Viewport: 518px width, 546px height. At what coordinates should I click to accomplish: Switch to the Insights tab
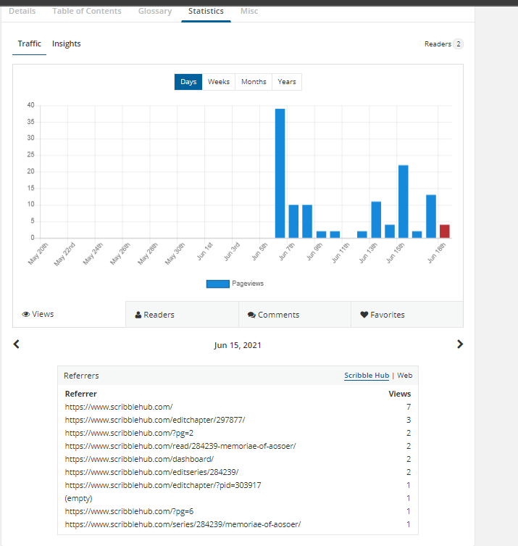click(x=67, y=44)
